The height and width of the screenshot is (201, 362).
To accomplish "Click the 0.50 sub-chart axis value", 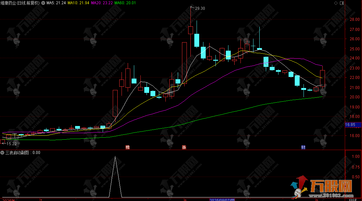I will 356,177.
